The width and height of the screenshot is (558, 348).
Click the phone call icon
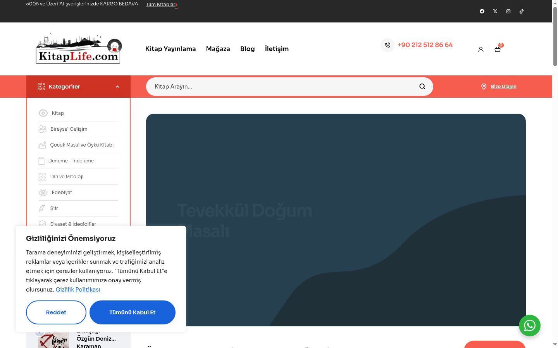click(x=387, y=45)
